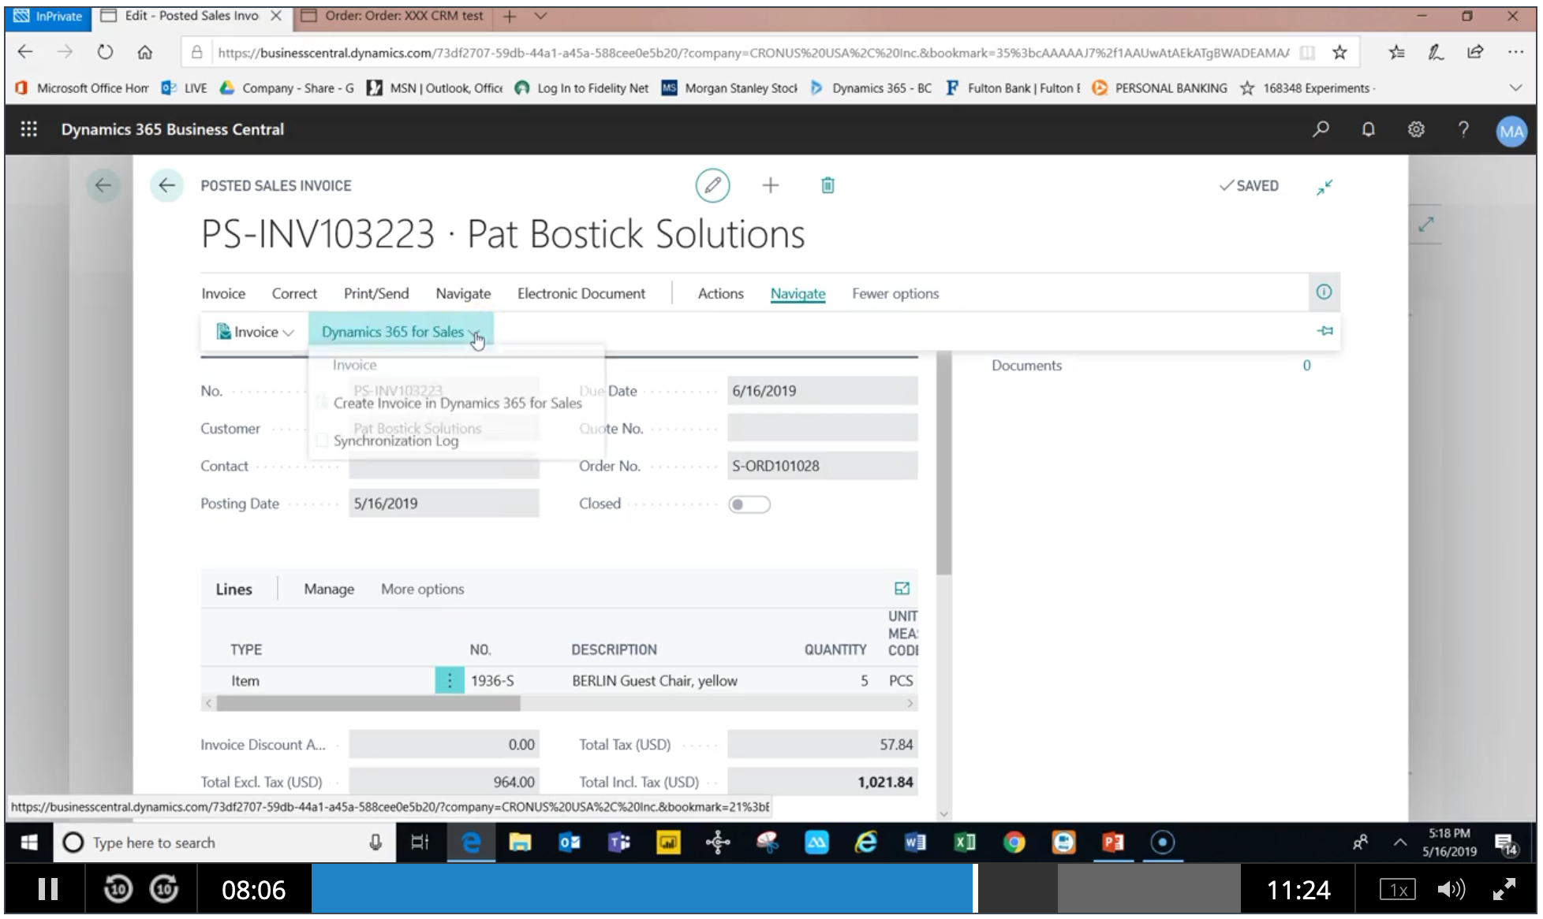
Task: Open PowerPoint from the taskbar
Action: [x=1113, y=843]
